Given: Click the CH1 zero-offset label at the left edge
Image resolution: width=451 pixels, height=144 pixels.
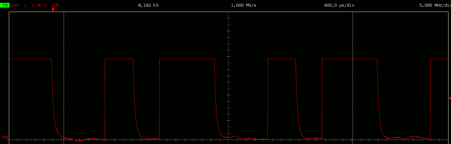Looking at the screenshot, I should coord(5,137).
